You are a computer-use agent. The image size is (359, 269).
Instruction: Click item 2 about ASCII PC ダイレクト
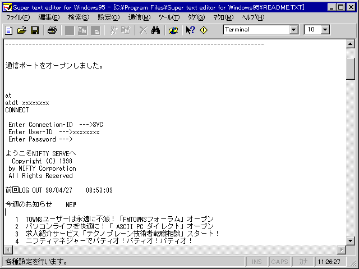(114, 227)
